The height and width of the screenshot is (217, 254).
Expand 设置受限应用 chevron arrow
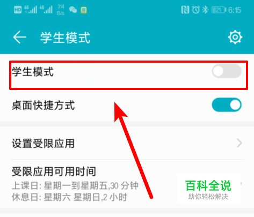[x=240, y=143]
